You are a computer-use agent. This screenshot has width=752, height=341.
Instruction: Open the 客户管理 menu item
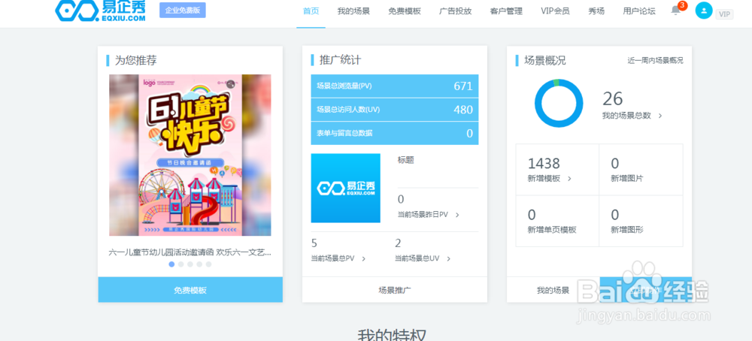[506, 11]
